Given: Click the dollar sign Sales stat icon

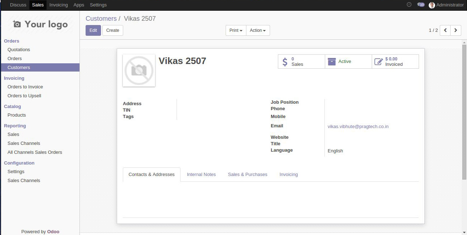Looking at the screenshot, I should pos(285,62).
